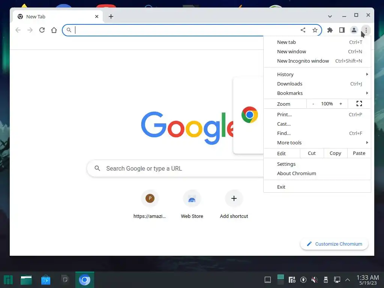Open Settings from menu

pyautogui.click(x=317, y=164)
